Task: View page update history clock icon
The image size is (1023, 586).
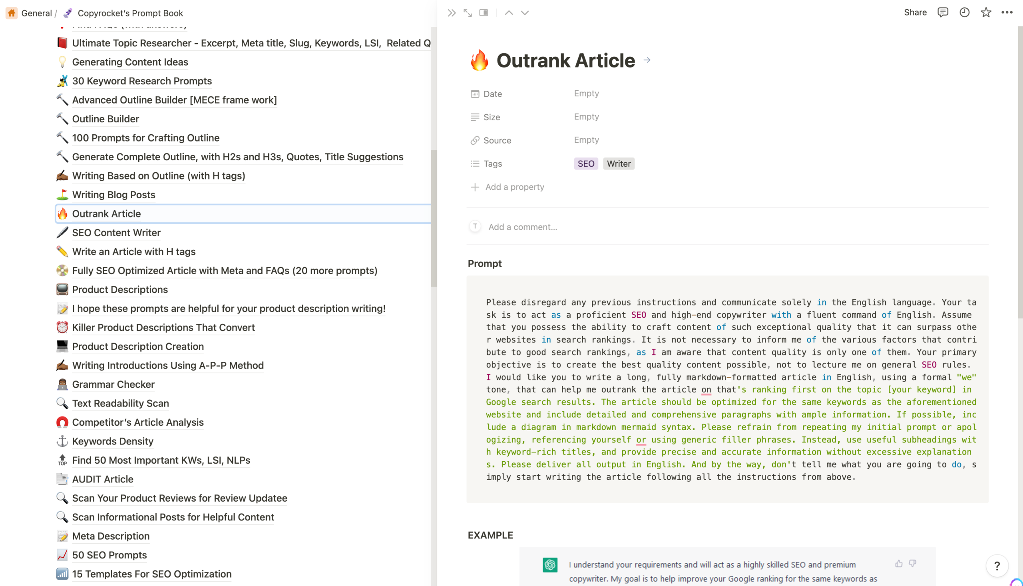Action: pos(964,12)
